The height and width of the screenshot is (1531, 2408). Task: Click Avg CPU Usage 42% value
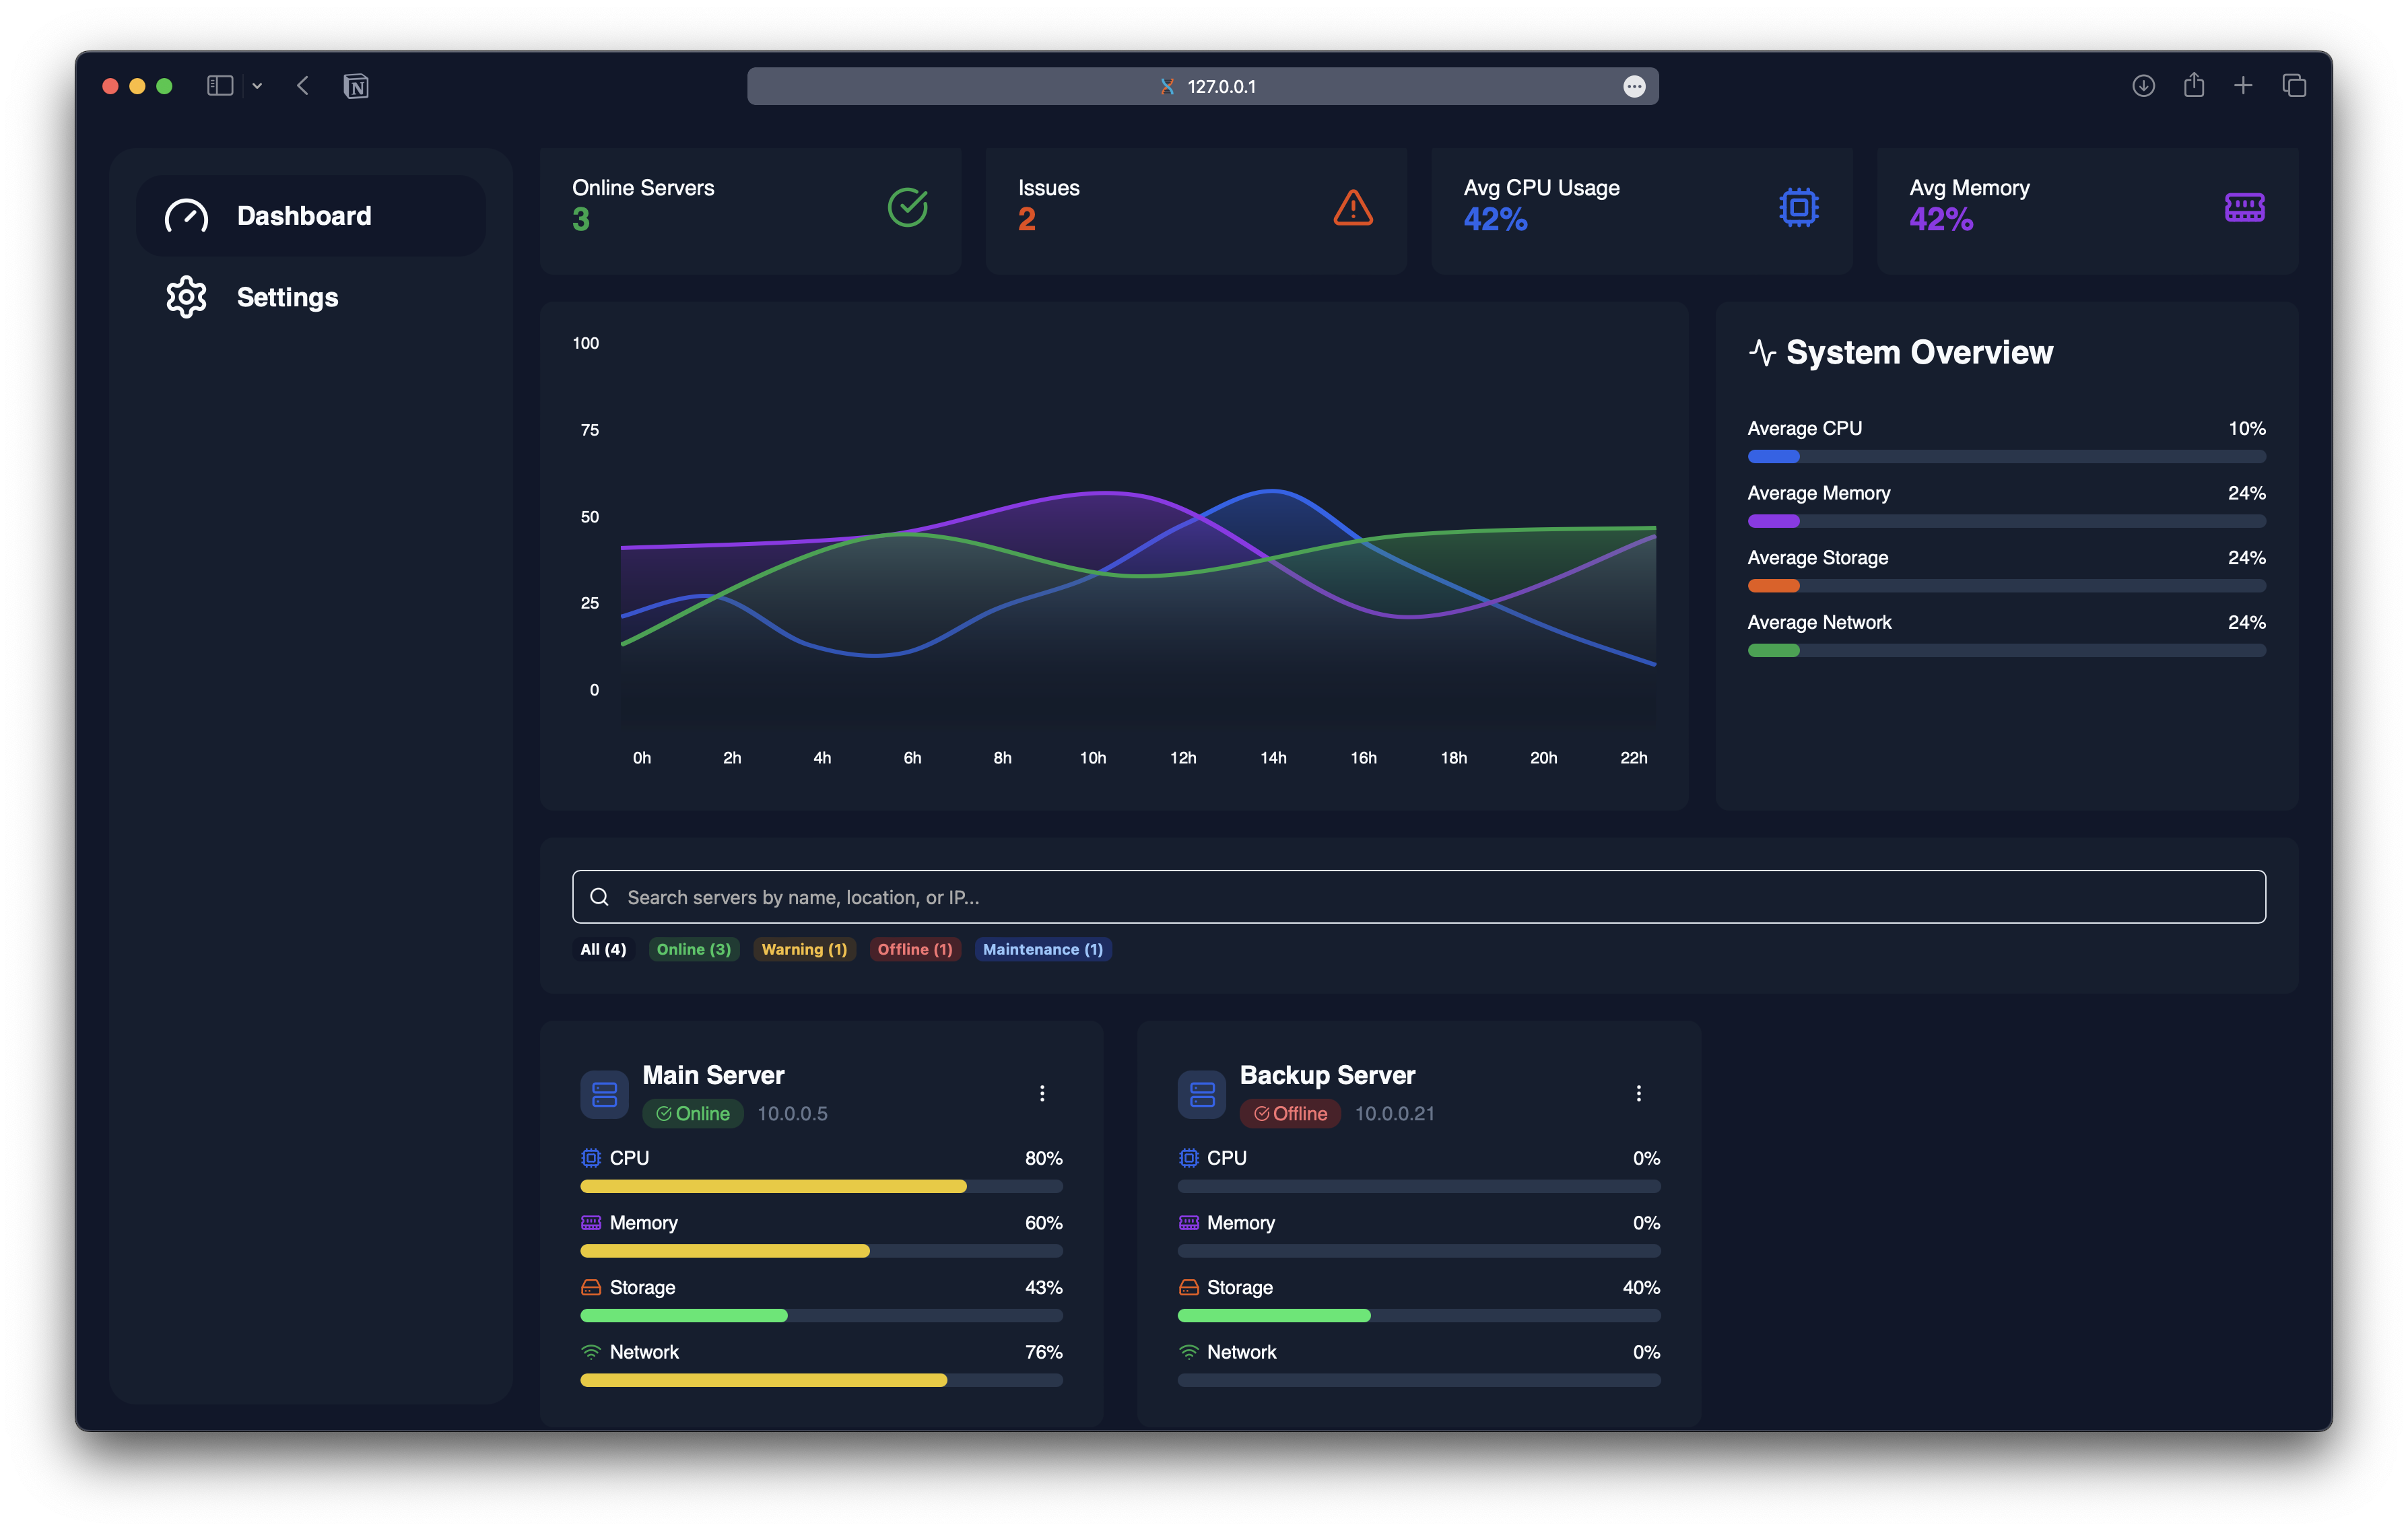click(x=1495, y=219)
